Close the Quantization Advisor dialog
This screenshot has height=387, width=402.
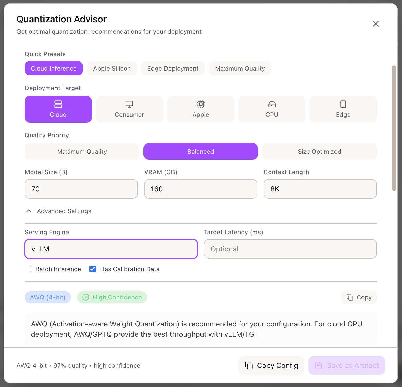[x=376, y=24]
